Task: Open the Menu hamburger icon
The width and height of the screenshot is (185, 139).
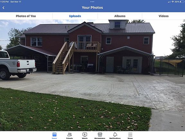Action: (x=130, y=134)
